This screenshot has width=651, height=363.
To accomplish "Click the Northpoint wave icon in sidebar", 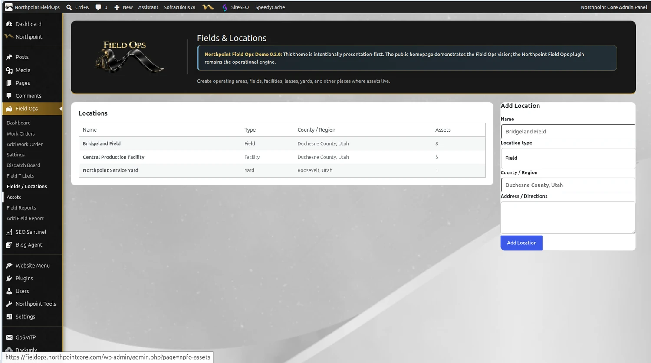I will point(9,37).
